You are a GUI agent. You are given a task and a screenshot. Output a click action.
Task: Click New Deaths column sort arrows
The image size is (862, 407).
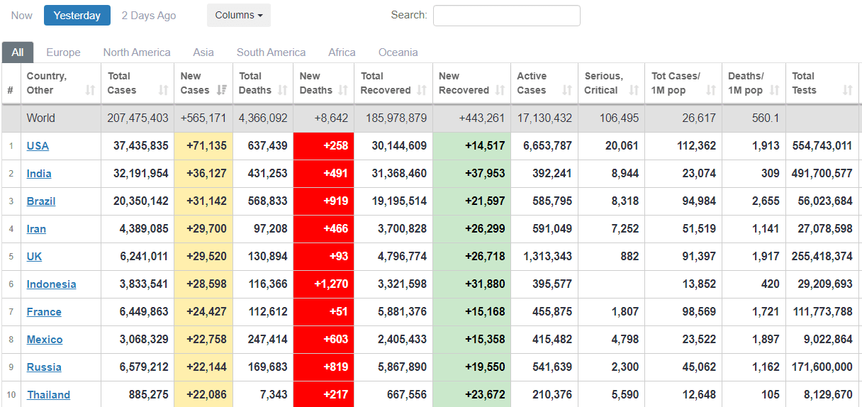(x=343, y=90)
